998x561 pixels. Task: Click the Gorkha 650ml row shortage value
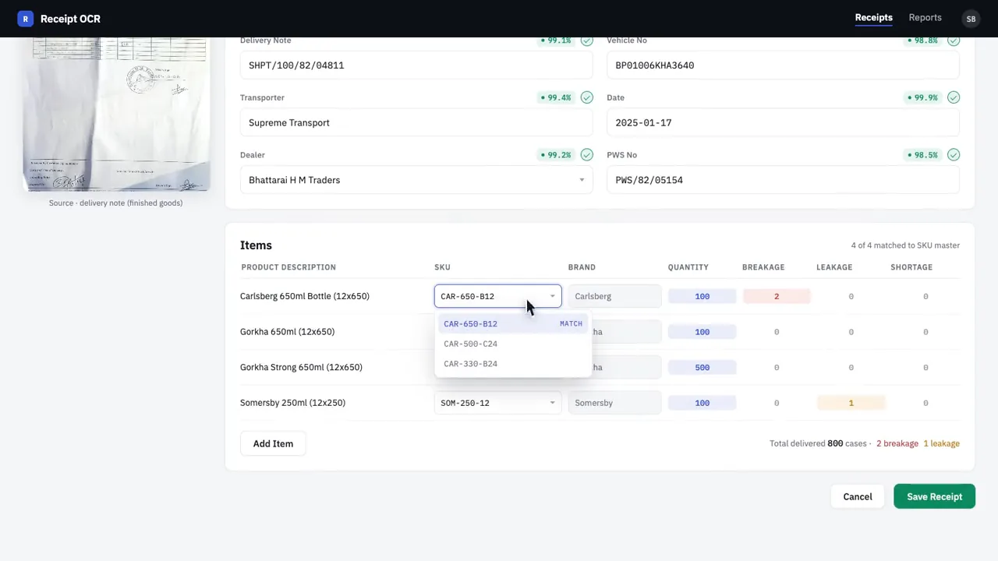925,332
